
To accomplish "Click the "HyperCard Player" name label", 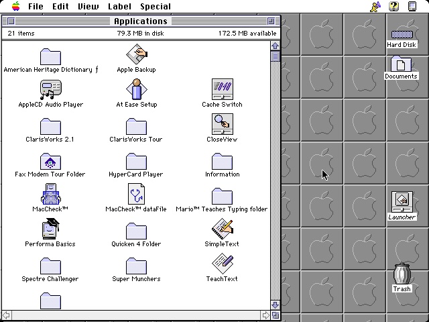I will tap(135, 174).
